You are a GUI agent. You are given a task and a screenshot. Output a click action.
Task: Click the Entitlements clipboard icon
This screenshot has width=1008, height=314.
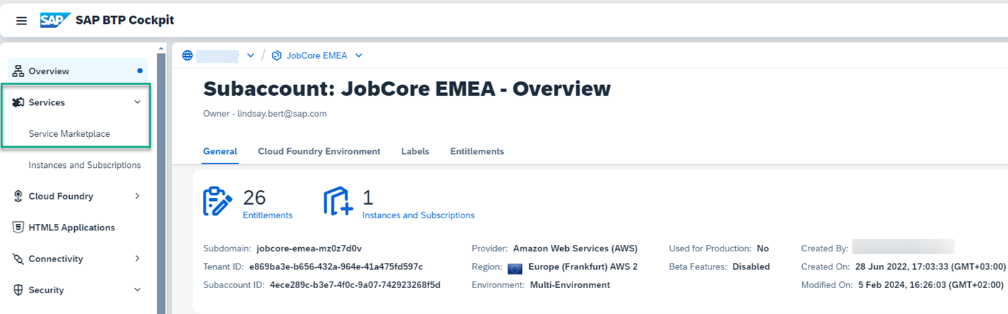218,202
